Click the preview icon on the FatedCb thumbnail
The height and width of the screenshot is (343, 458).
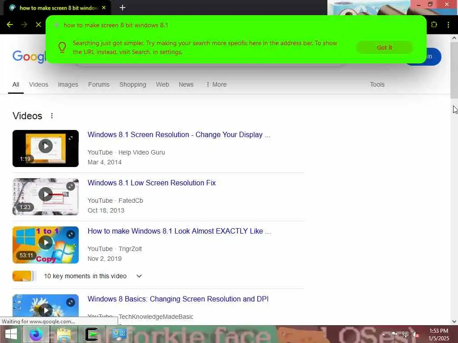70,186
